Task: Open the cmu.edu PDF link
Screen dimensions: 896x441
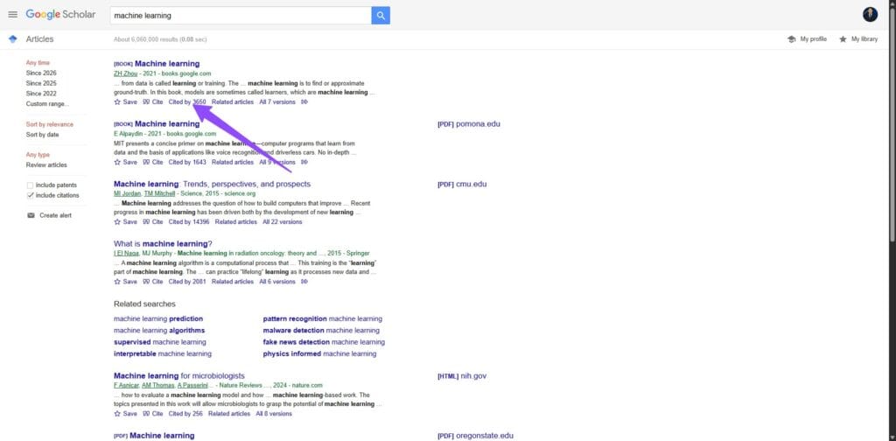Action: [462, 184]
